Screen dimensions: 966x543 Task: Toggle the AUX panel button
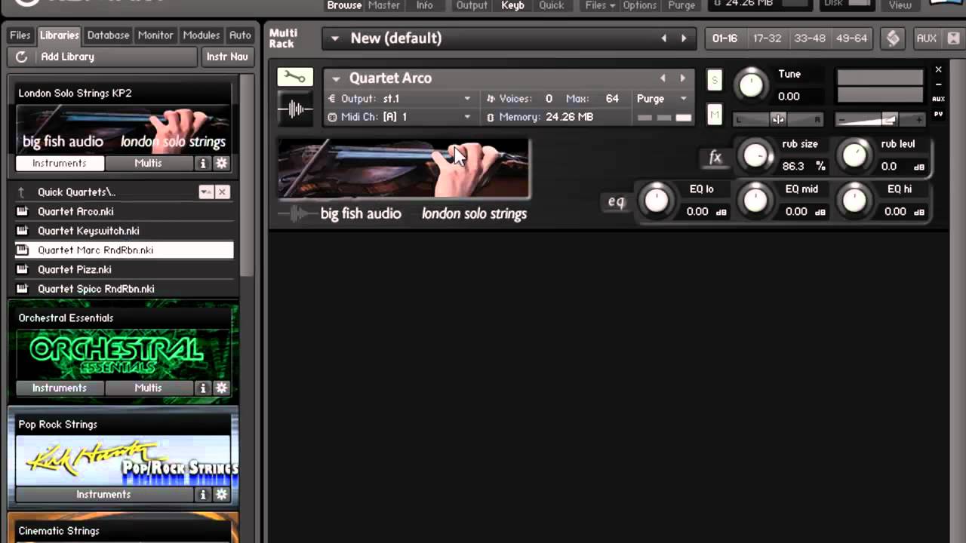(x=926, y=38)
